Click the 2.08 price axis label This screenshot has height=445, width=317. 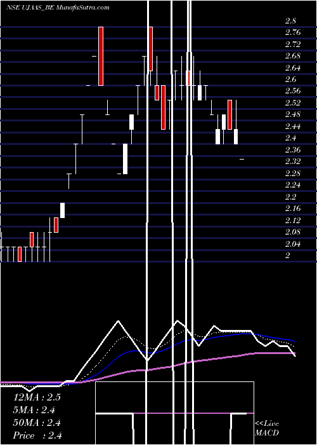tap(293, 232)
